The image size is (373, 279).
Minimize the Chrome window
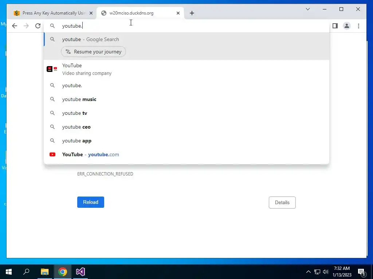325,9
